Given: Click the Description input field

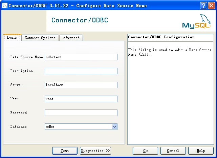Looking at the screenshot, I should point(81,71).
